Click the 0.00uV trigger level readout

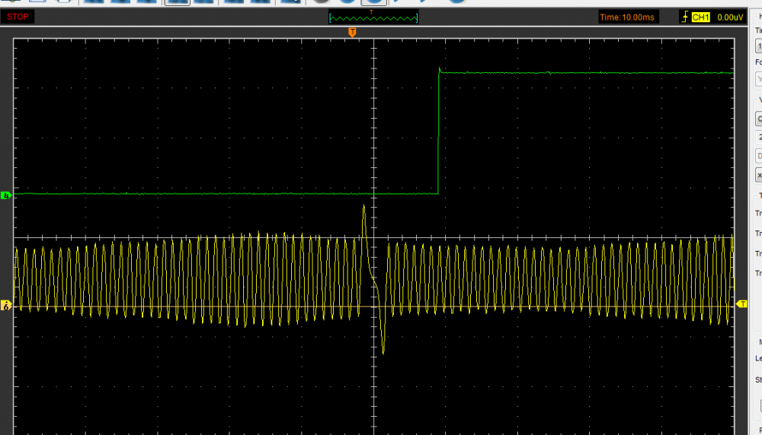(729, 17)
